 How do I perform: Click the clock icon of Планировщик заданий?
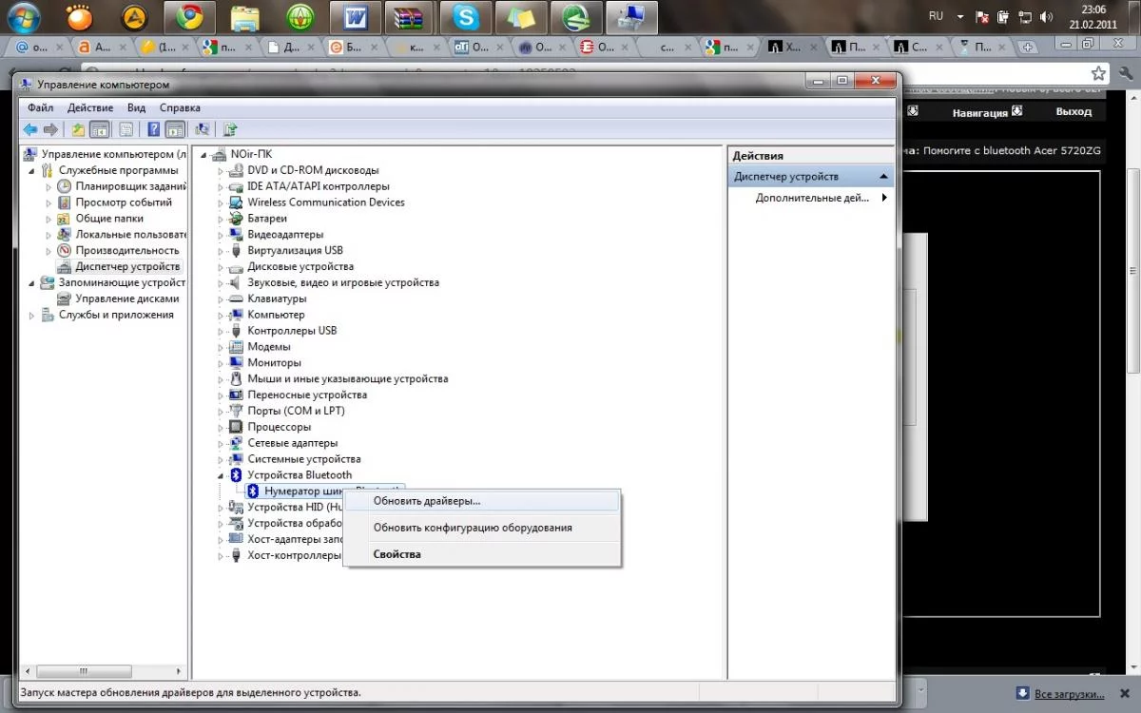pos(64,186)
